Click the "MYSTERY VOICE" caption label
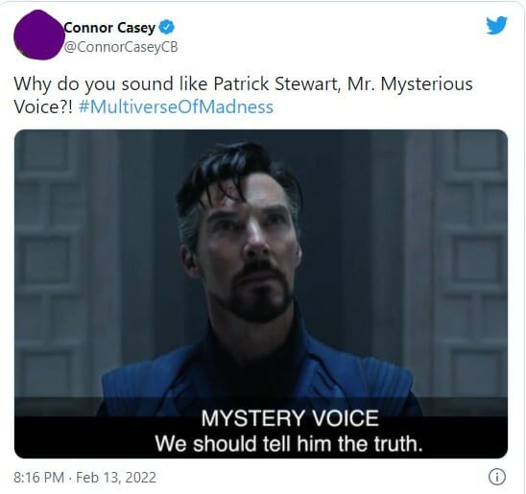Viewport: 526px width, 494px height. click(290, 418)
